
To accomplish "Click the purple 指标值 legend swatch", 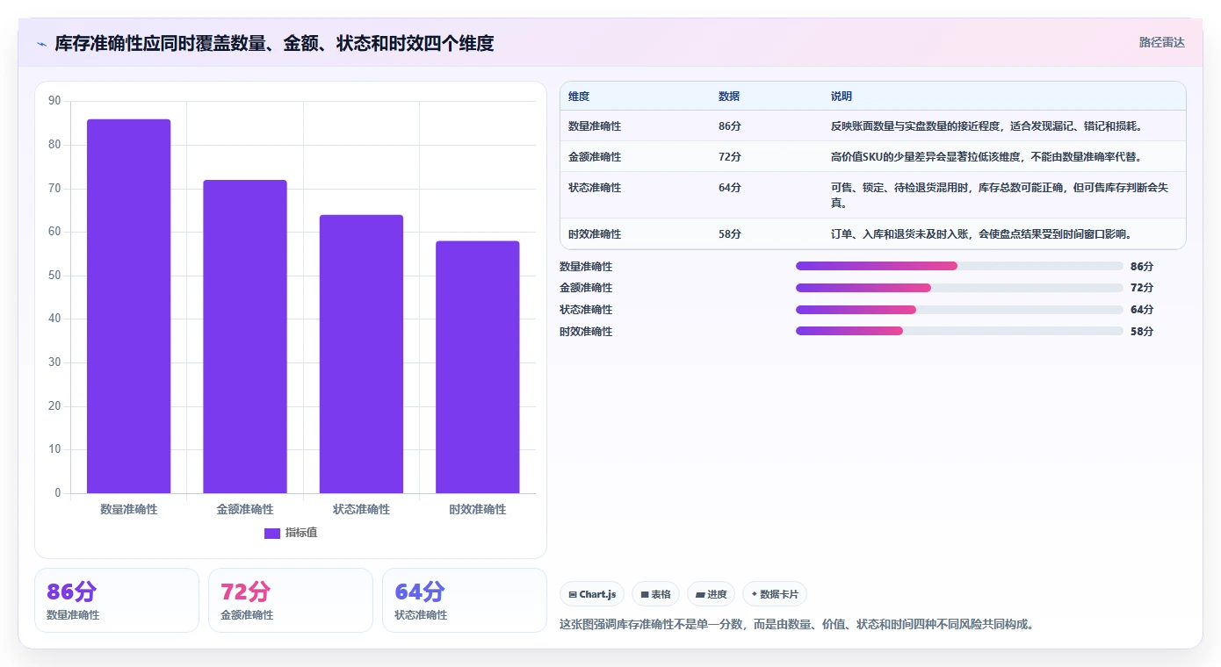I will pos(272,534).
